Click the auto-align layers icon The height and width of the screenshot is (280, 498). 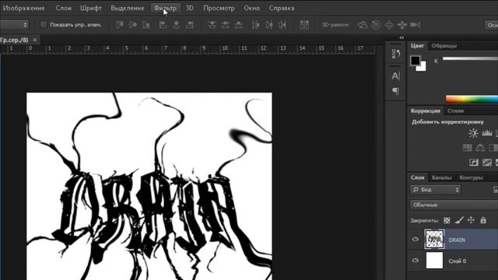(x=304, y=25)
